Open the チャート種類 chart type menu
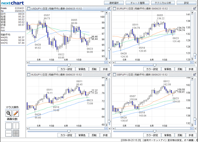 pos(137,3)
